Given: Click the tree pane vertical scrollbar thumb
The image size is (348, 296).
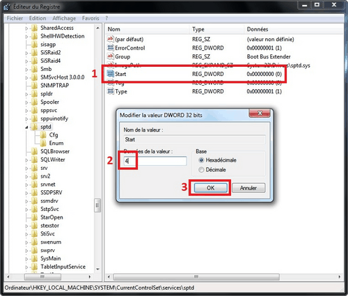Looking at the screenshot, I should tap(97, 205).
